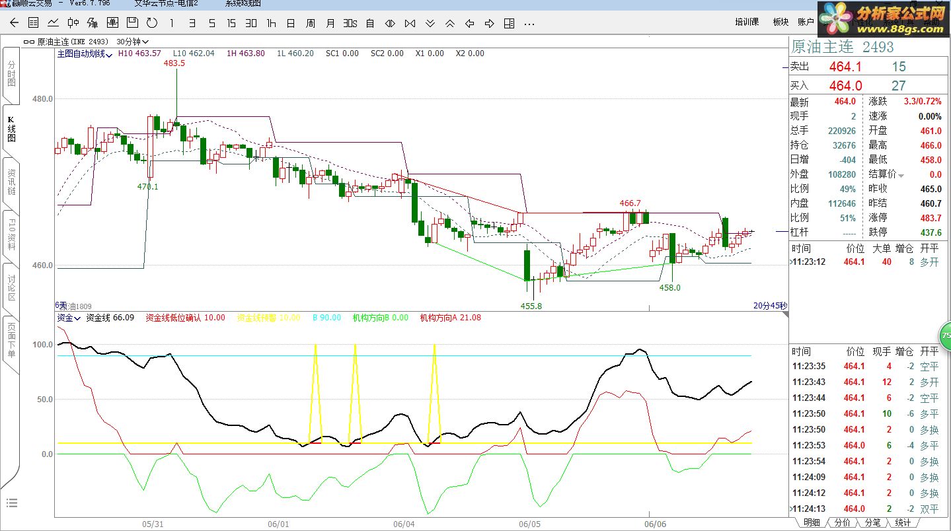Screen dimensions: 951x531
Task: Switch to the 明细 bottom tab
Action: point(811,522)
